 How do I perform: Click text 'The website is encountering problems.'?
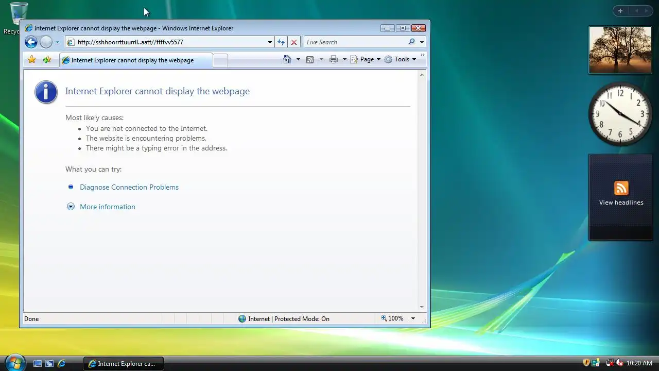pos(146,138)
